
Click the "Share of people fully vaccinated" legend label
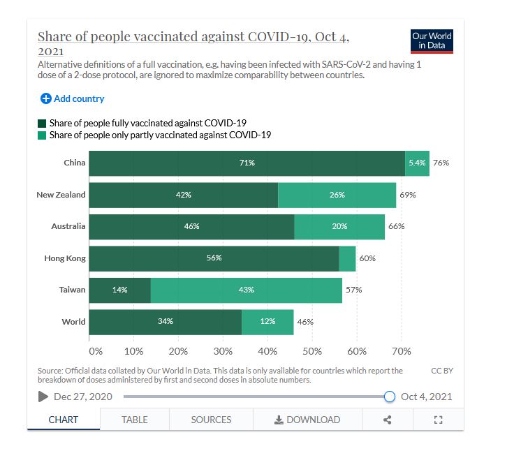(147, 124)
